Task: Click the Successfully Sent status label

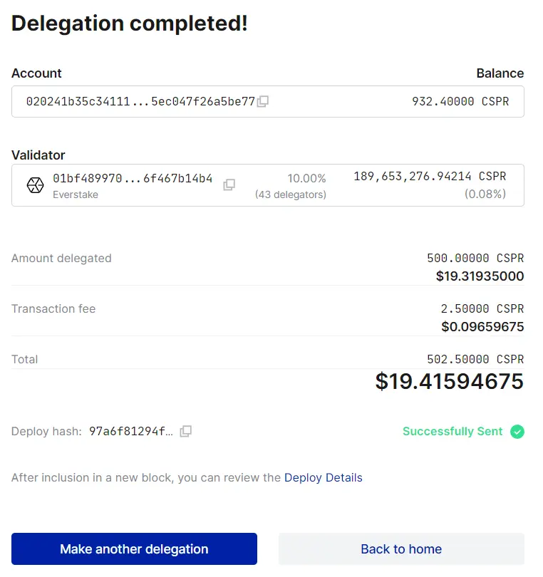Action: (452, 431)
